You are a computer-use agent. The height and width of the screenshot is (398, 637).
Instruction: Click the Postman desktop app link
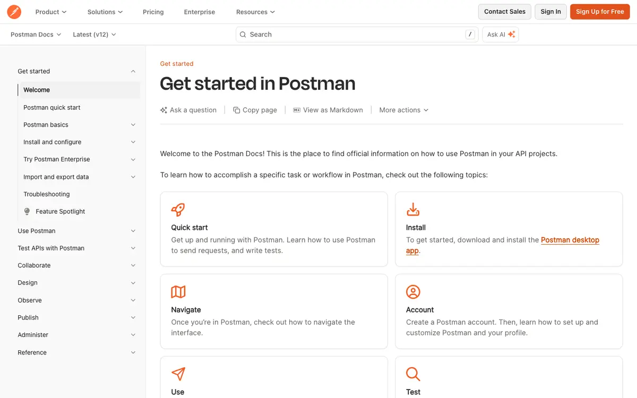point(570,240)
